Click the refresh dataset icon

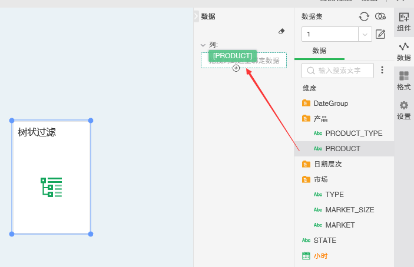(364, 16)
